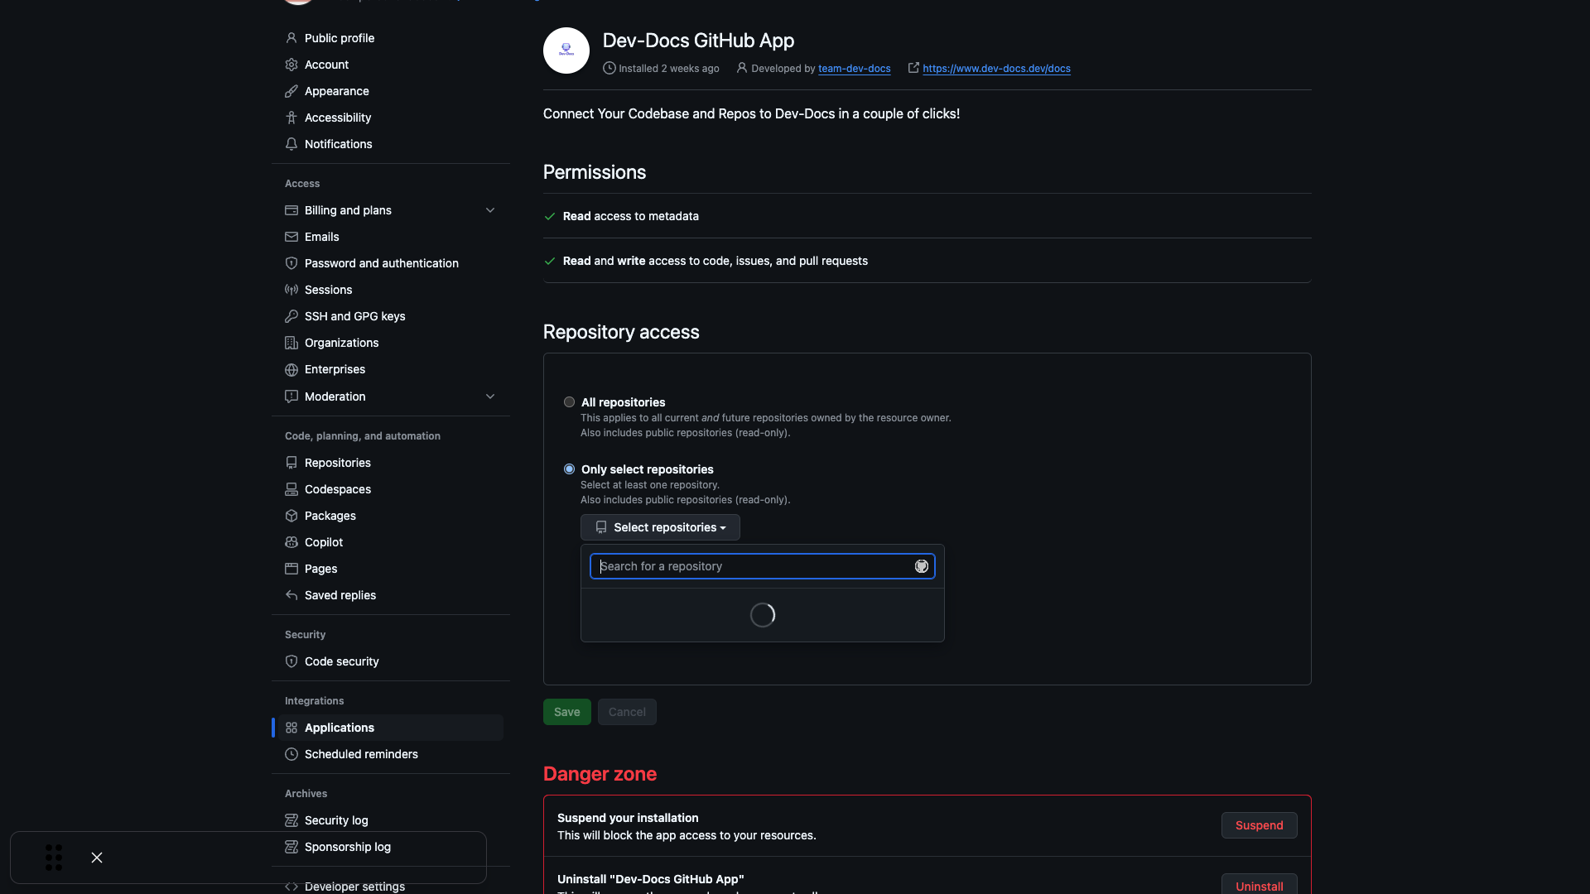Viewport: 1590px width, 894px height.
Task: Click the Dev-Docs app logo avatar
Action: click(x=566, y=50)
